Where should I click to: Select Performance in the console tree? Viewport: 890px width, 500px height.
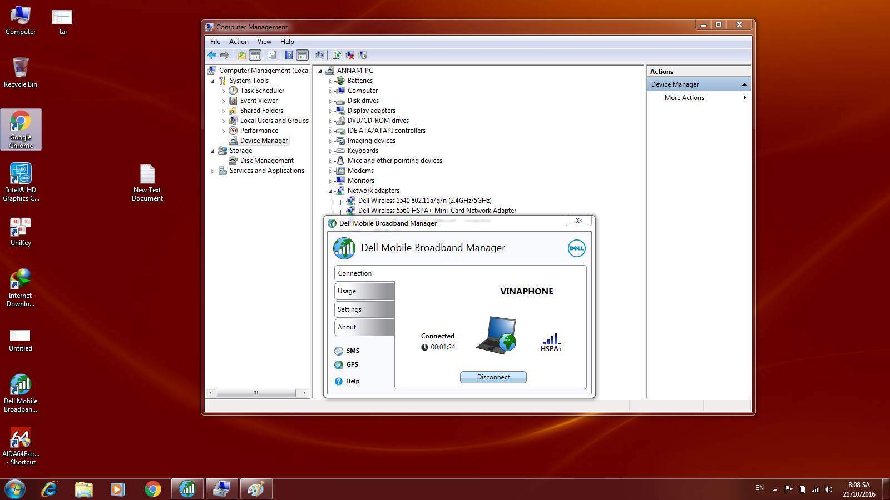(259, 131)
